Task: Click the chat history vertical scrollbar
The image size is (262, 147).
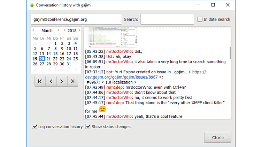Action: click(230, 53)
